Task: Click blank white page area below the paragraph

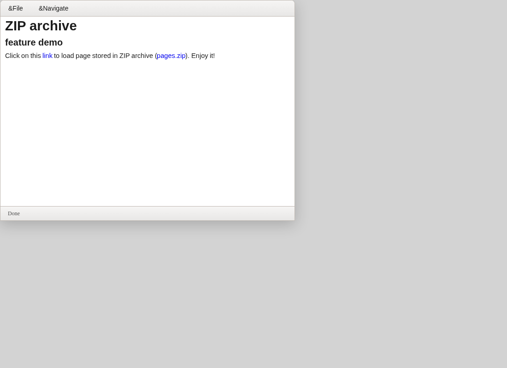Action: click(x=147, y=132)
